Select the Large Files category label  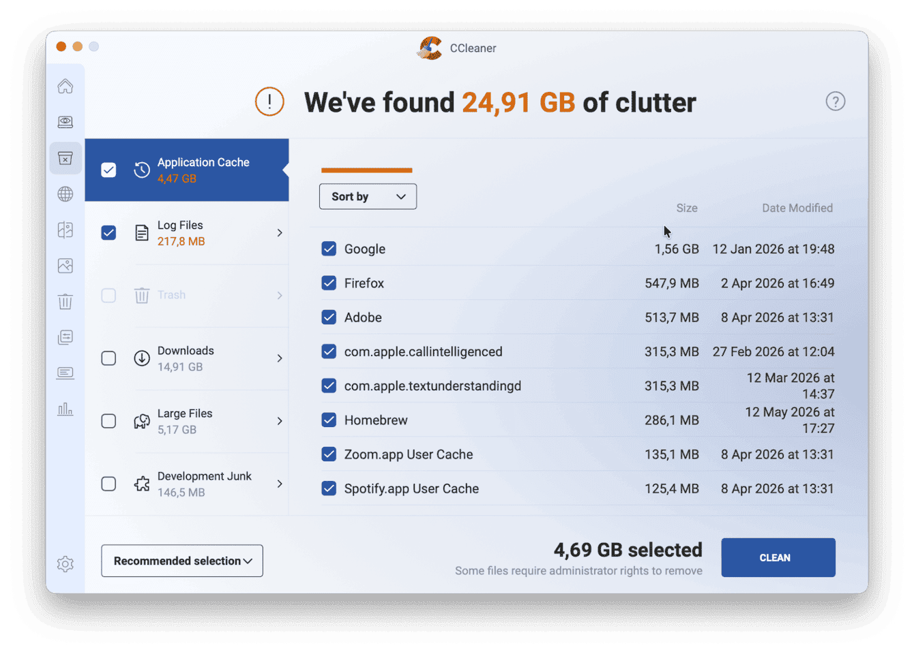click(x=185, y=414)
